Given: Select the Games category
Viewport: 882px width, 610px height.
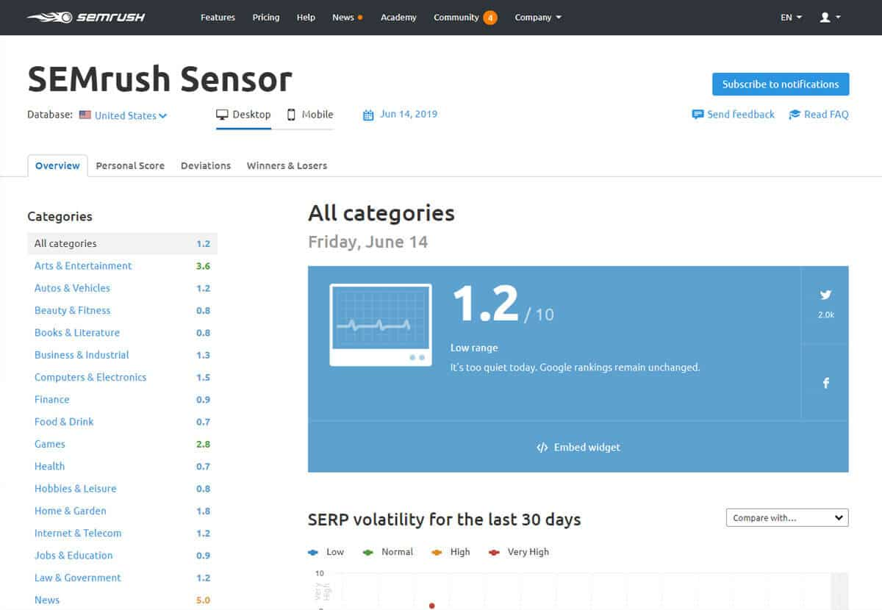Looking at the screenshot, I should point(49,444).
